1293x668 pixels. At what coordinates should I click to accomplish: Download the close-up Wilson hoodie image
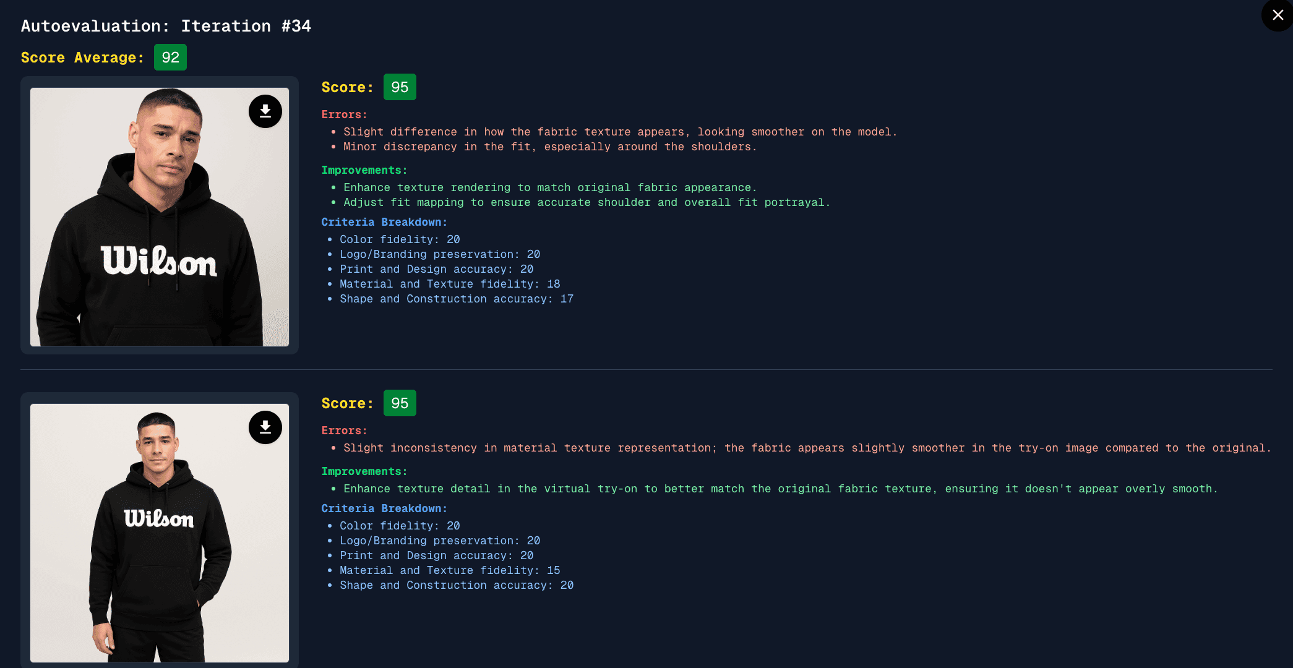tap(265, 111)
